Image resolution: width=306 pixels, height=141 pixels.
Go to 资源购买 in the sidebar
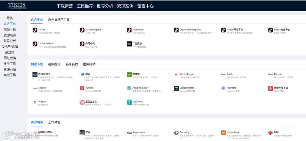(x=10, y=35)
